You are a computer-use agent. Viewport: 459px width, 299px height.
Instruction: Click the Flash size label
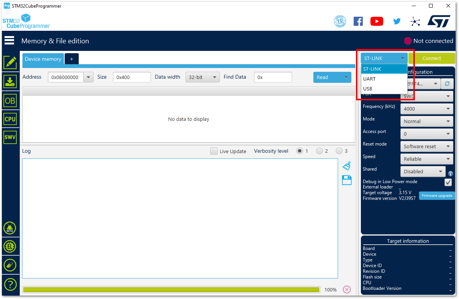[372, 277]
